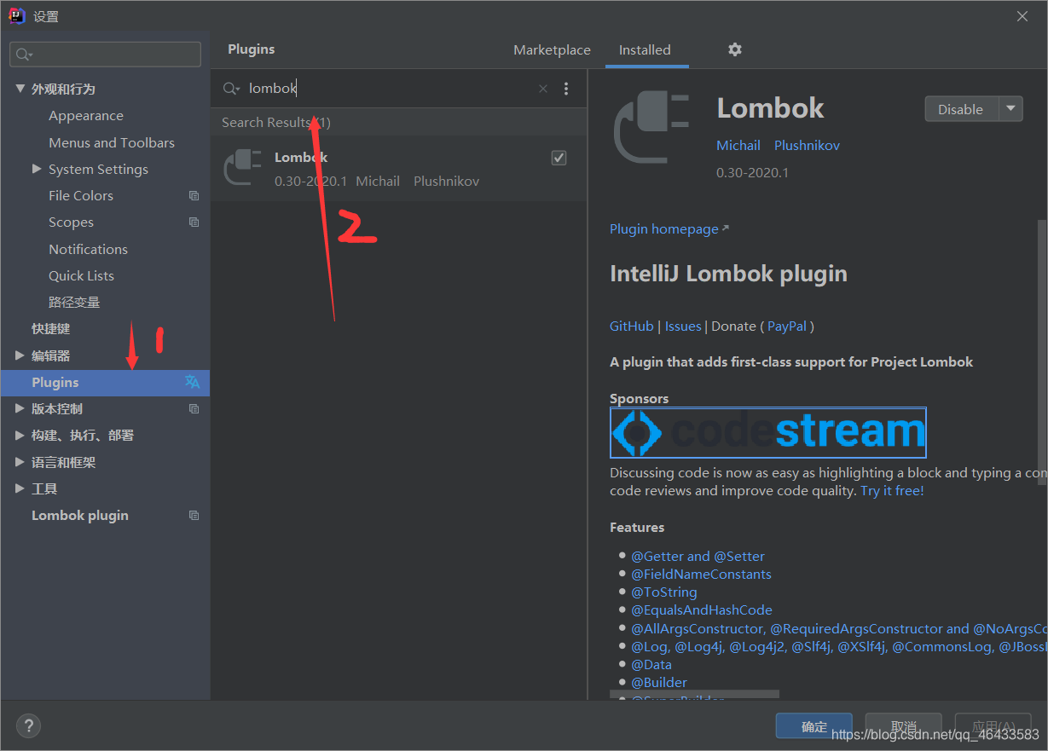Click the large Lombok plugin logo
Screen dimensions: 1048x751
pos(651,125)
